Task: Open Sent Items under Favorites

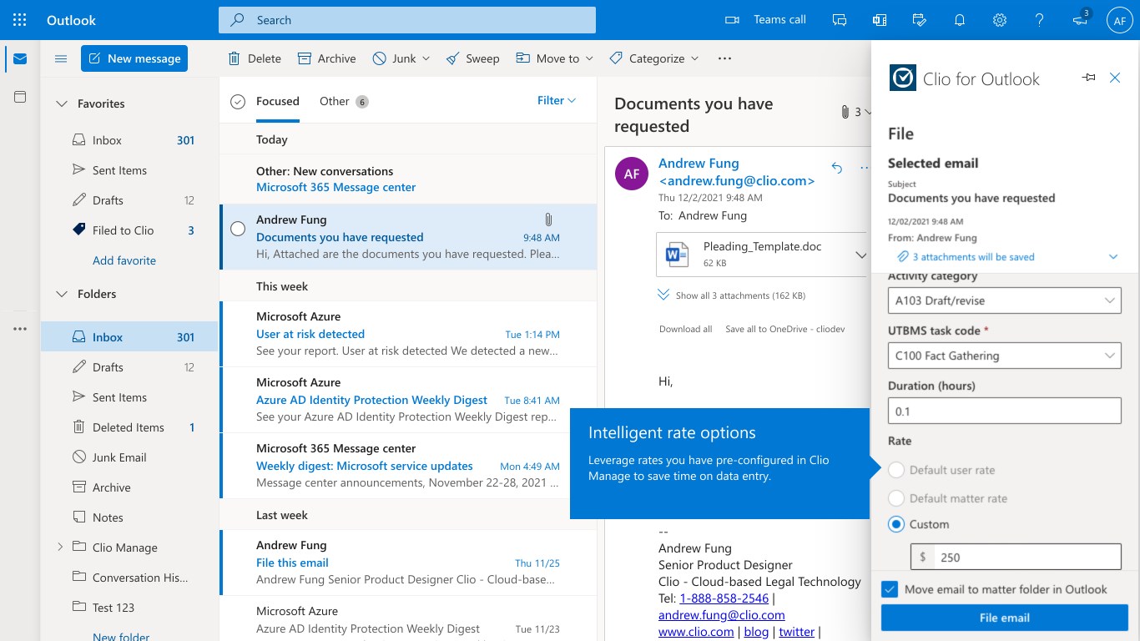Action: tap(129, 170)
